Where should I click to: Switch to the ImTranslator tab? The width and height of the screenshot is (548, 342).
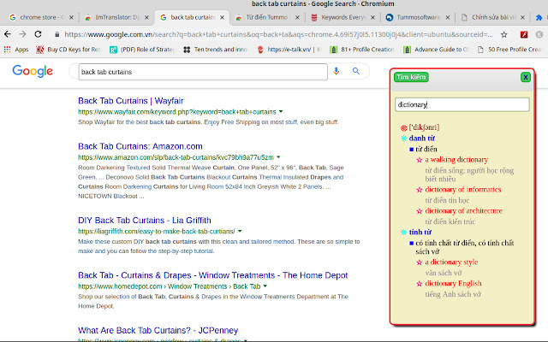coord(117,17)
